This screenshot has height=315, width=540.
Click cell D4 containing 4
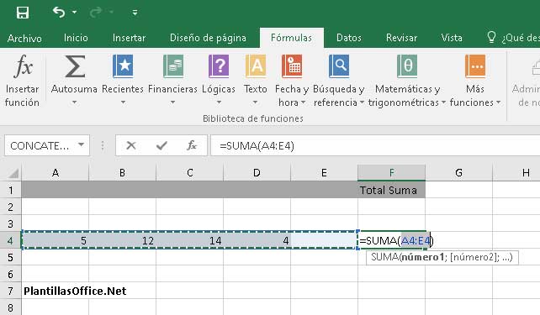tap(257, 240)
